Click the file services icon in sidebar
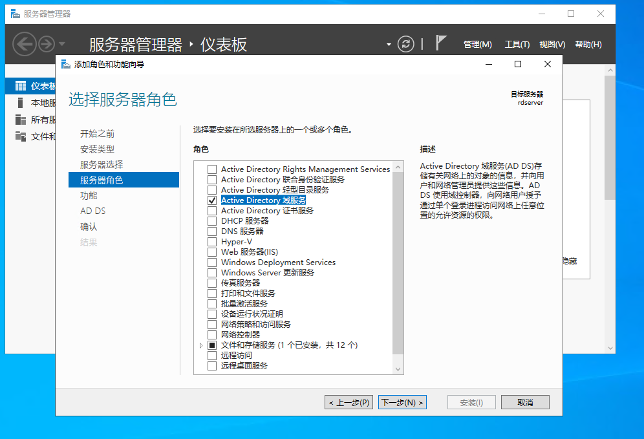This screenshot has height=439, width=644. tap(21, 136)
